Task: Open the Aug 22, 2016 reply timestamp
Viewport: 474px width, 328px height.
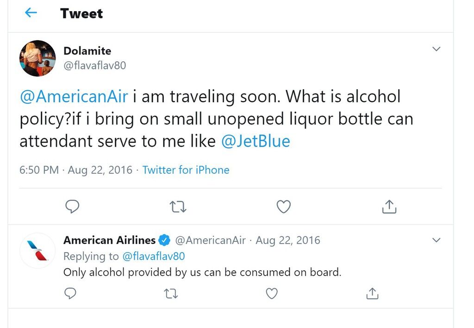Action: 288,240
